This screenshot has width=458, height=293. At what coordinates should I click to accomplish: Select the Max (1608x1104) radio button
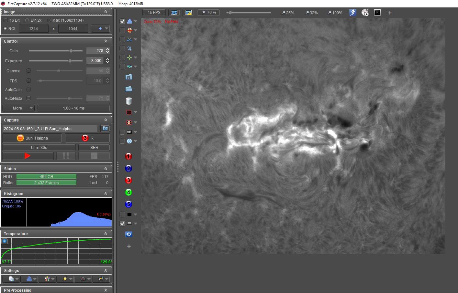[x=49, y=20]
